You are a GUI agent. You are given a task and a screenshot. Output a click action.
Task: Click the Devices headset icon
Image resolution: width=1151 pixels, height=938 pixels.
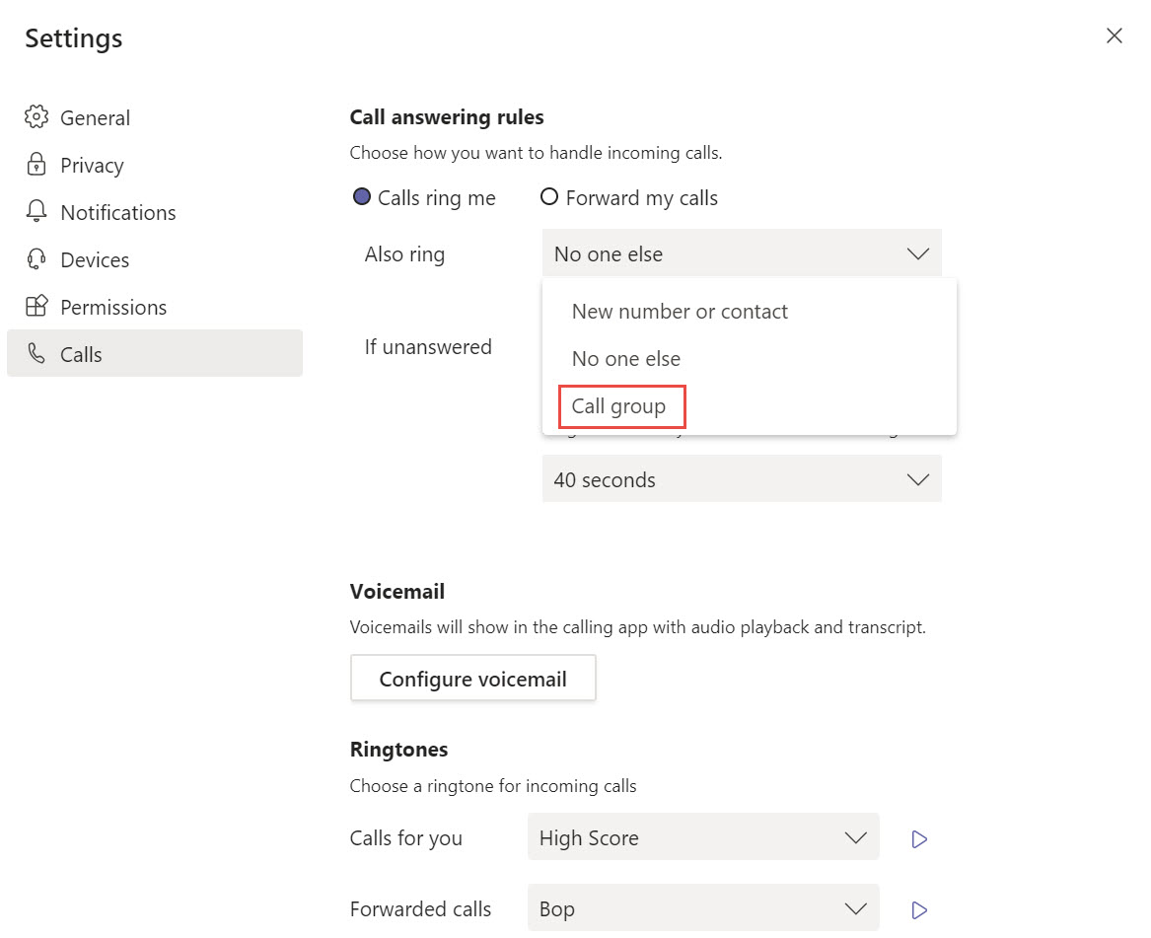(36, 259)
